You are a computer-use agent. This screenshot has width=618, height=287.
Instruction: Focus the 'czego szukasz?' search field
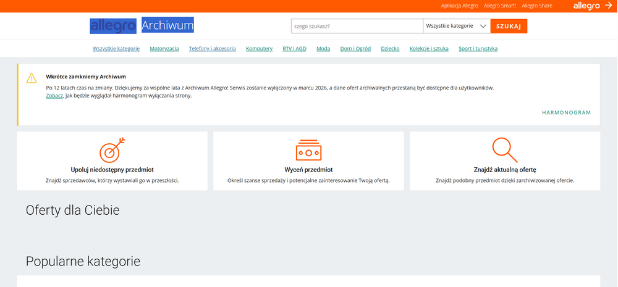(357, 27)
